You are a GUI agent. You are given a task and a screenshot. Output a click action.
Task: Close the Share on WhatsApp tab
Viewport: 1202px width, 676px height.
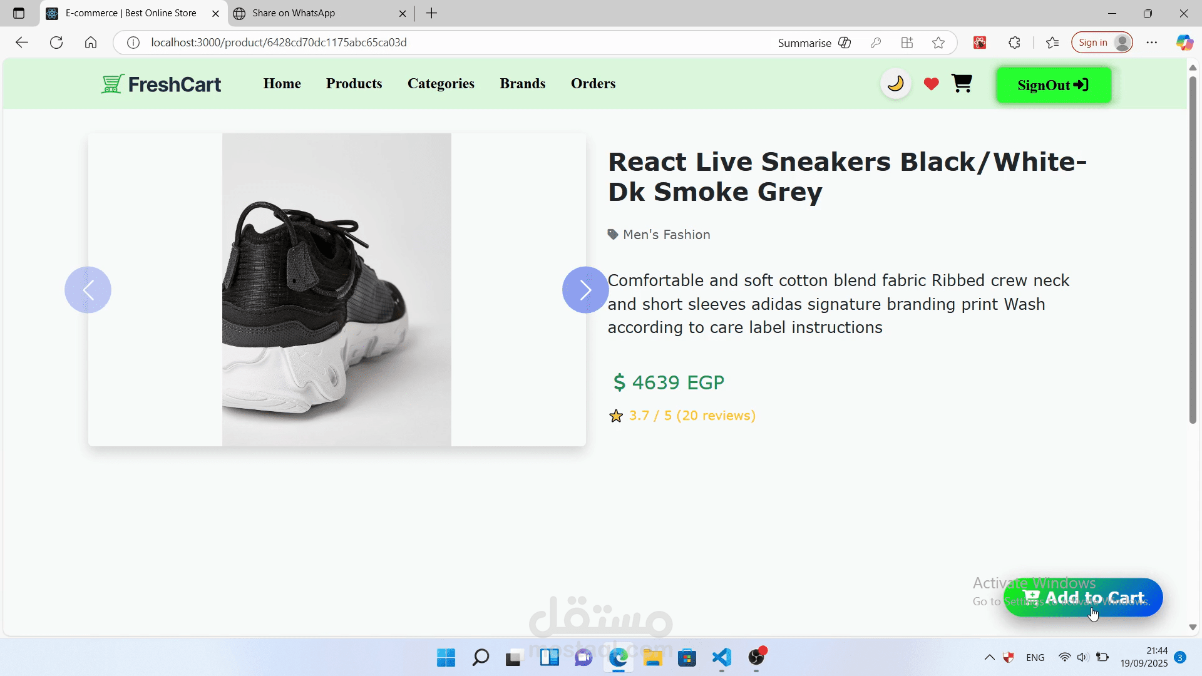tap(403, 13)
